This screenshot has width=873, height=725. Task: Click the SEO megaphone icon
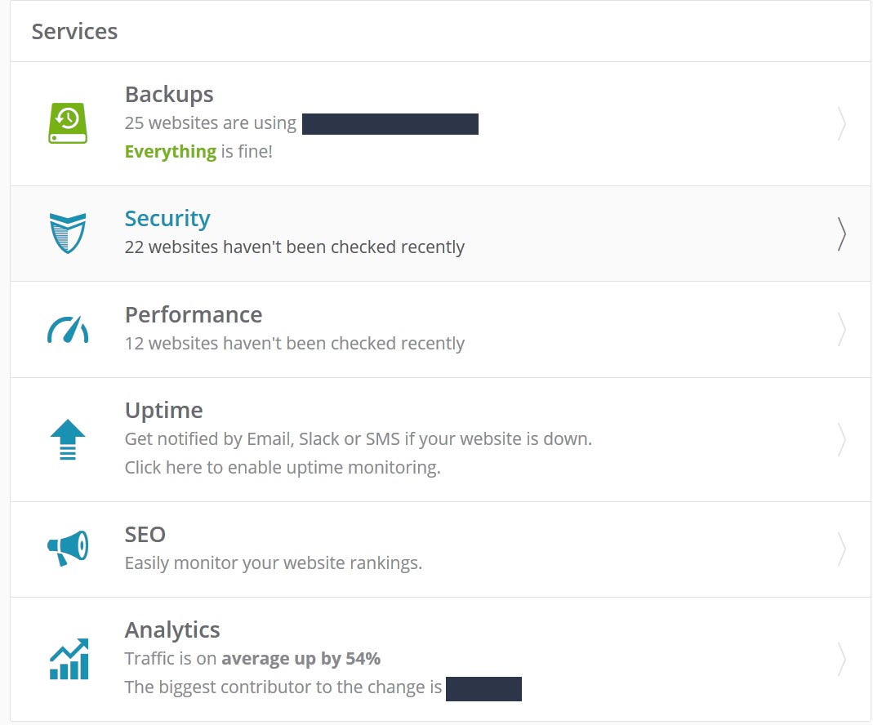(x=67, y=549)
